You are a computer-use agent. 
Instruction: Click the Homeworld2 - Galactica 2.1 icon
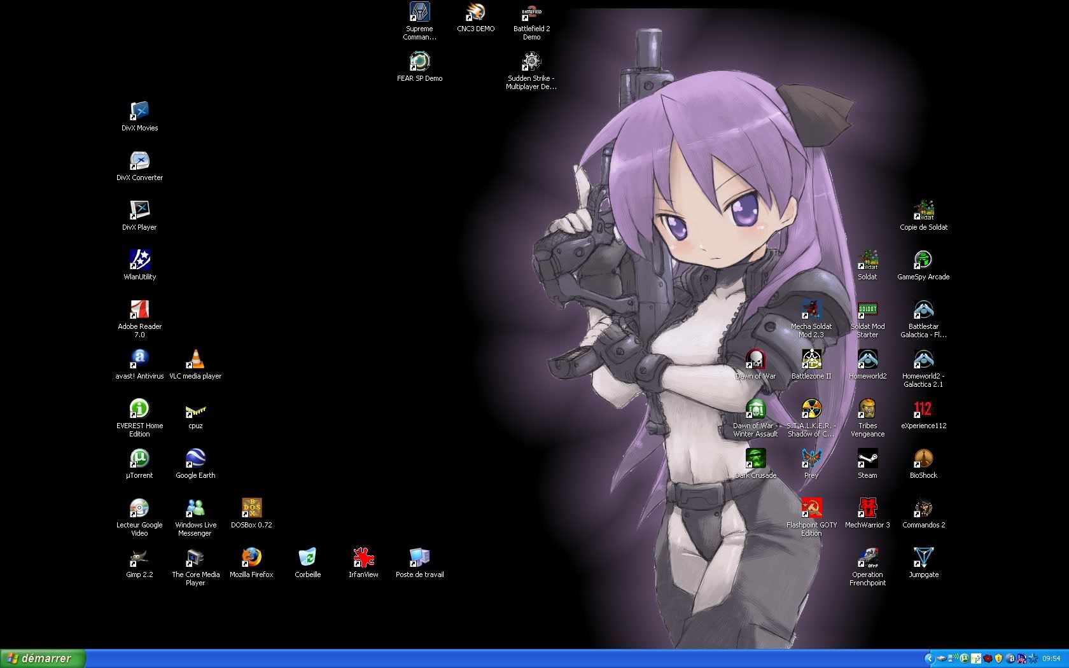click(x=923, y=359)
